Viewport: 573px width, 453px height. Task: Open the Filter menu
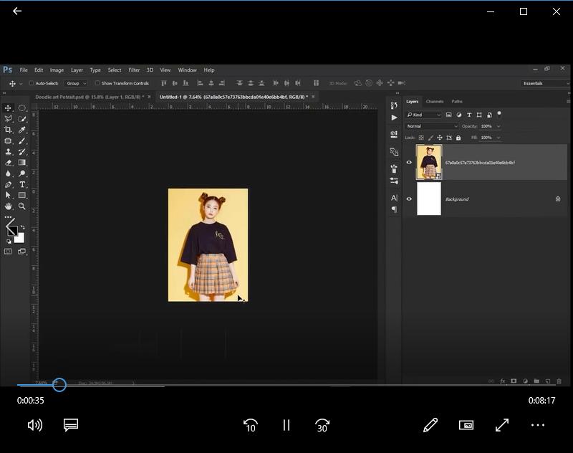pyautogui.click(x=134, y=70)
